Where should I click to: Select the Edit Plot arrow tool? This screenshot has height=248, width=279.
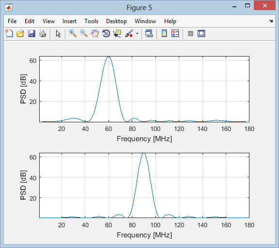coord(58,33)
